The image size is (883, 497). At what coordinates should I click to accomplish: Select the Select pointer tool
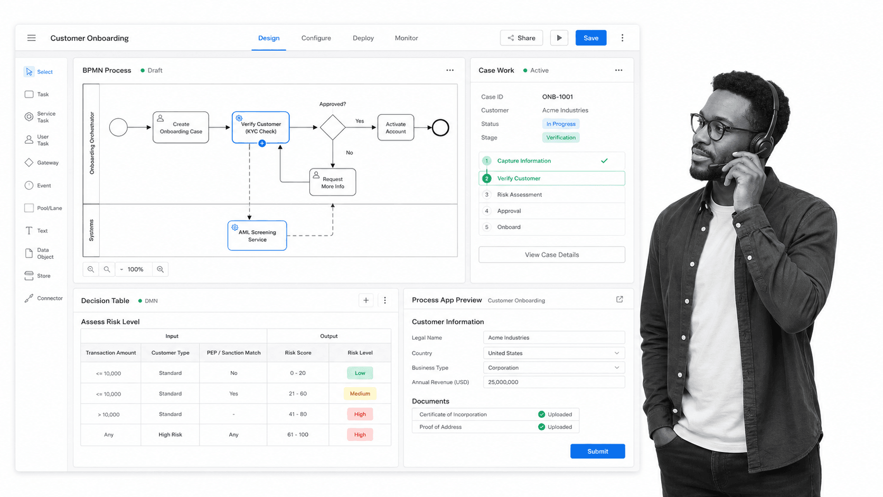pyautogui.click(x=39, y=72)
